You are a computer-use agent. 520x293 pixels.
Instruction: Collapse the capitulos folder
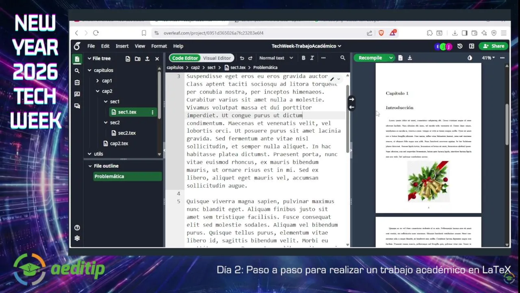(89, 70)
